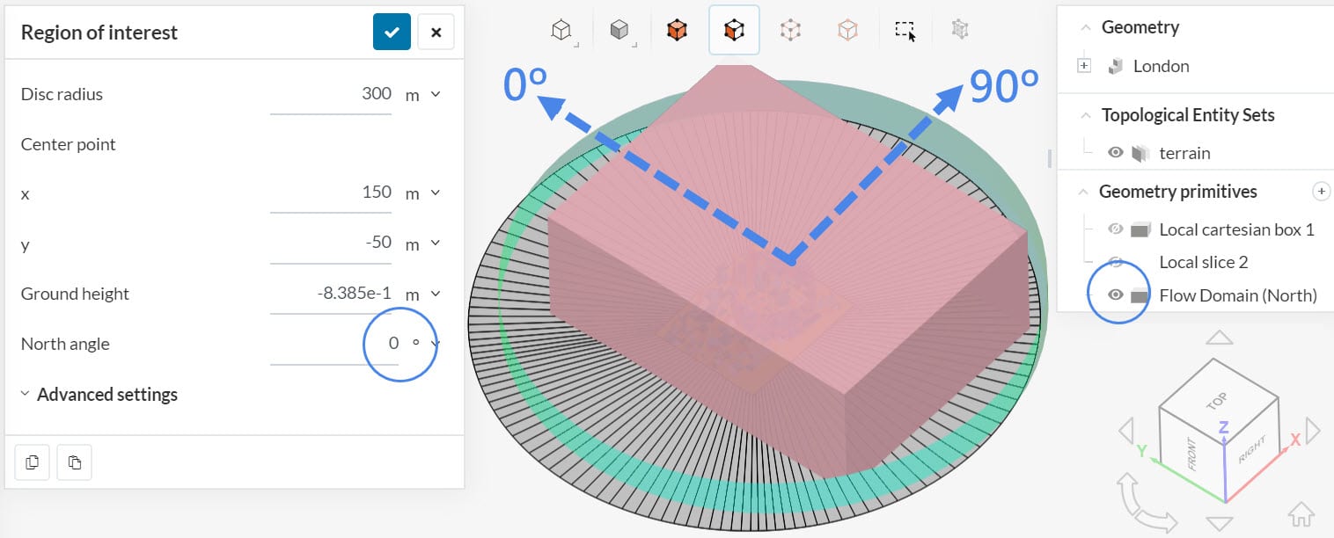1334x538 pixels.
Task: Add a new geometry primitive with the plus button
Action: pos(1322,191)
